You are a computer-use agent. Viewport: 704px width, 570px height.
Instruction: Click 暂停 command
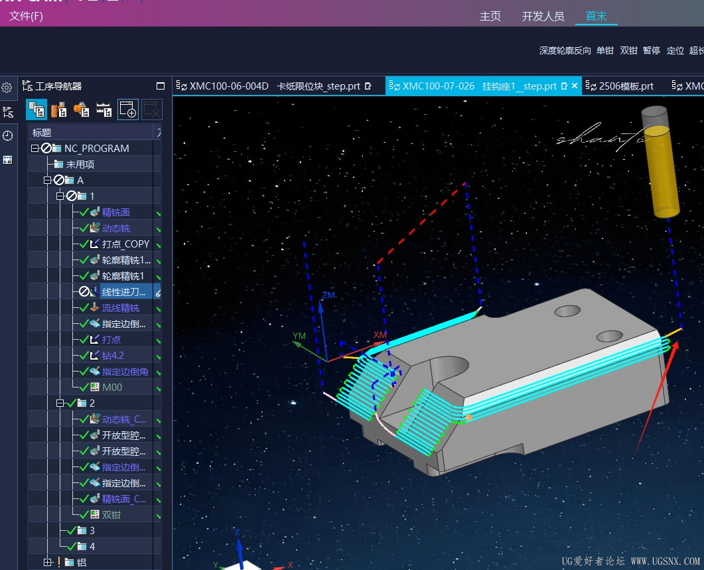coord(652,50)
